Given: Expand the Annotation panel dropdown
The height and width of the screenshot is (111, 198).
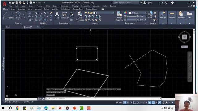Looking at the screenshot, I should tap(64, 23).
